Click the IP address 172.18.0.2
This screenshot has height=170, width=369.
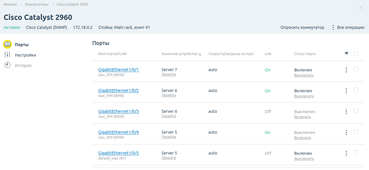tap(83, 27)
